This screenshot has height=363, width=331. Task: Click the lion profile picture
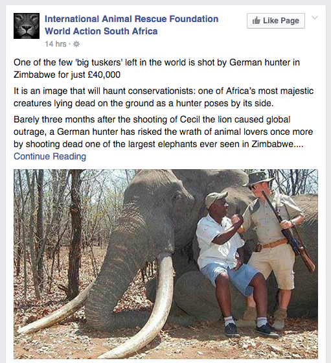click(x=27, y=26)
